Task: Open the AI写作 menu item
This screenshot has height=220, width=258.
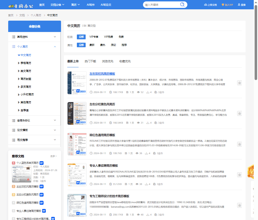Action: click(x=91, y=5)
